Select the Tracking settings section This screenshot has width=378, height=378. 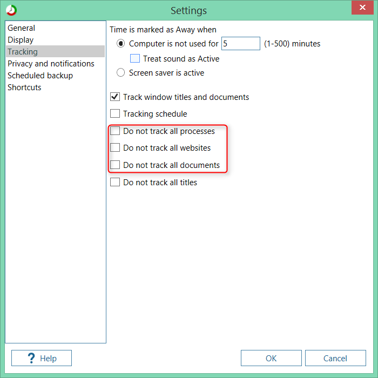click(23, 52)
